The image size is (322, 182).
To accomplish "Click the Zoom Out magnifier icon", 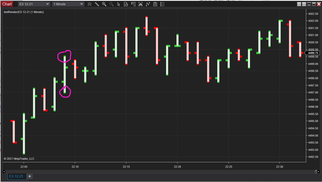I will (111, 4).
